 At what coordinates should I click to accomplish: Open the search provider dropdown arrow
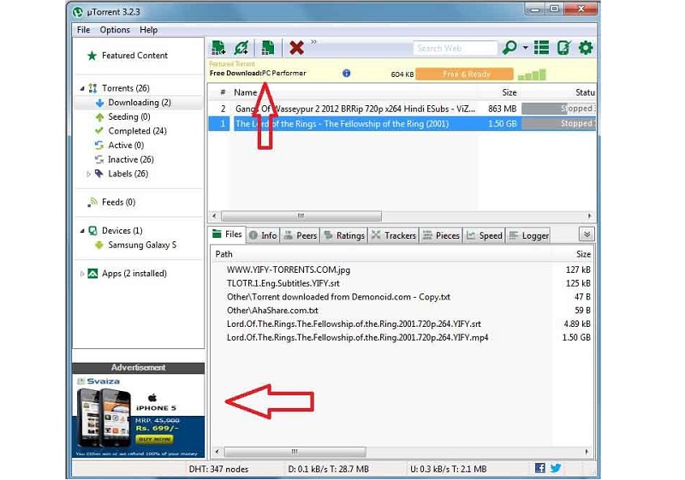[x=525, y=48]
